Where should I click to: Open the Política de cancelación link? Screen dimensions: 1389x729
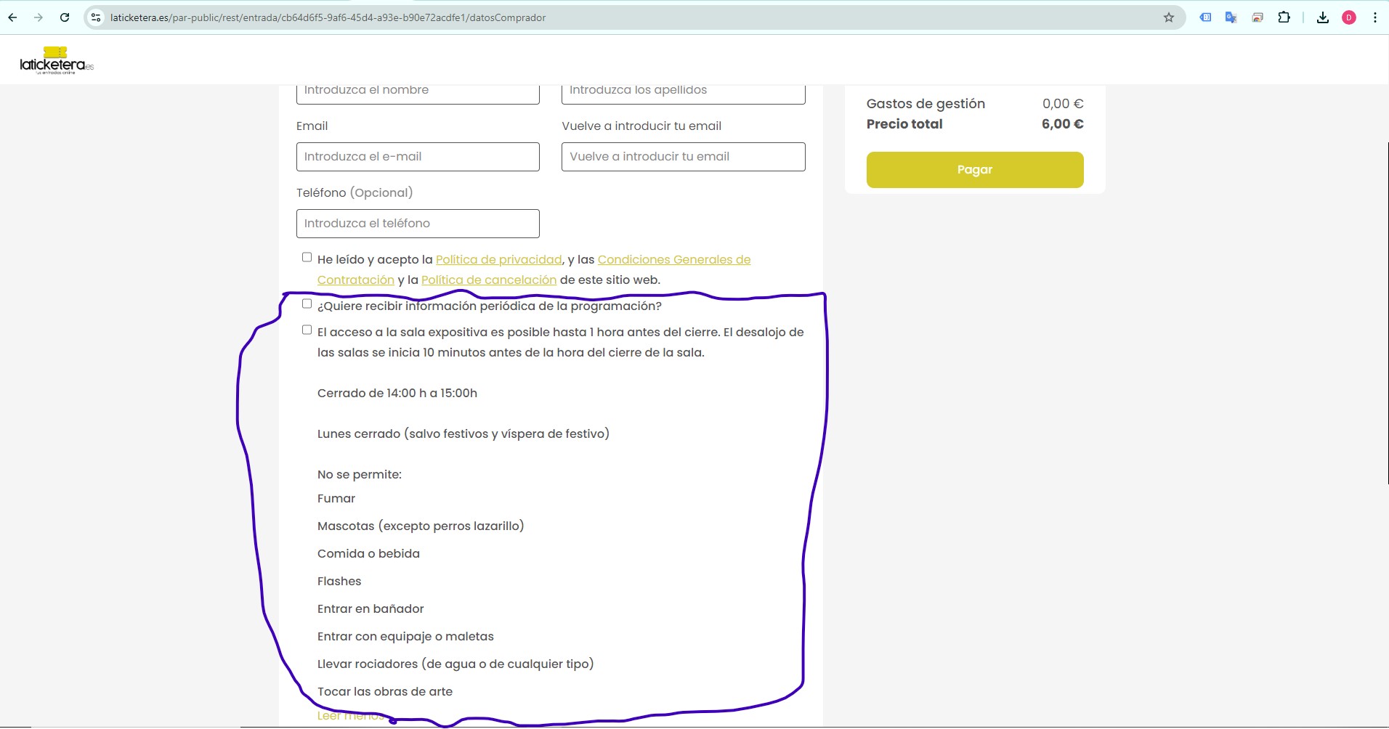click(x=489, y=280)
